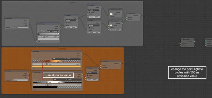212x98 pixels.
Task: Click the Value 4.000 field
Action: (x=71, y=27)
